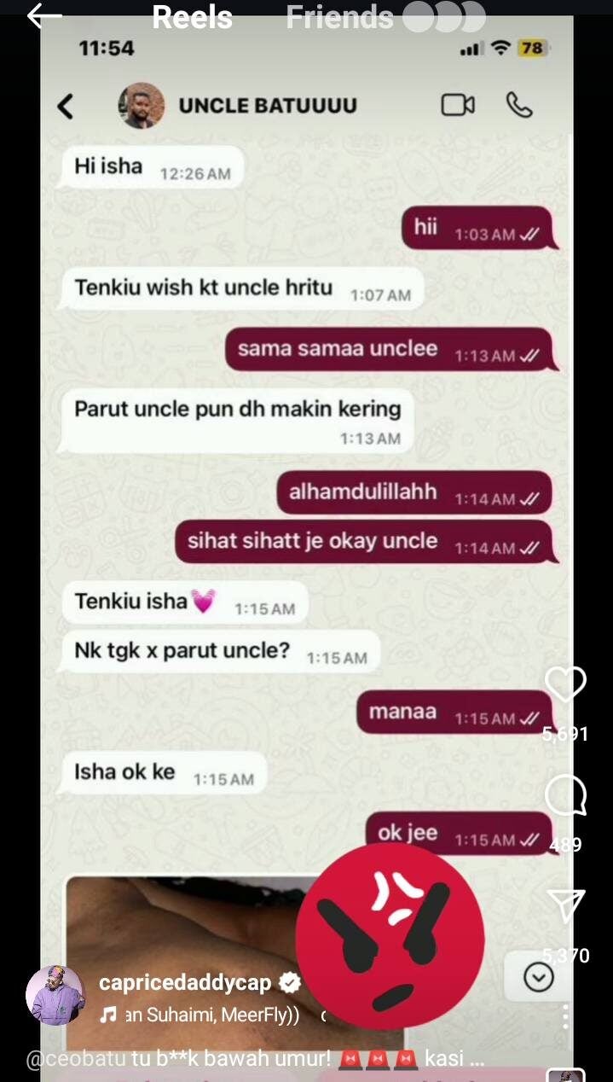Select the Reels tab
The width and height of the screenshot is (613, 1082).
click(192, 17)
